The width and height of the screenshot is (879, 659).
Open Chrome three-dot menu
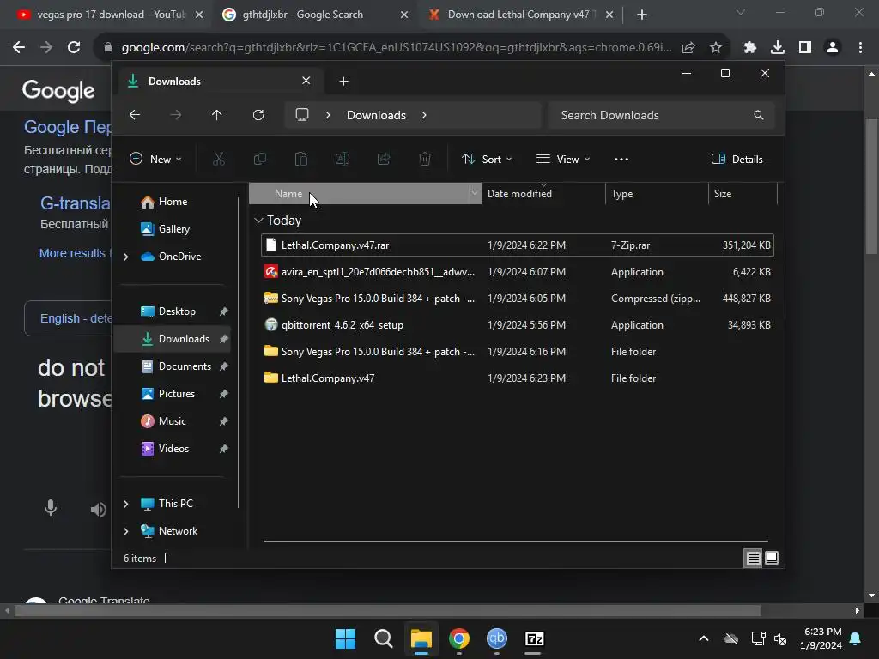[860, 48]
